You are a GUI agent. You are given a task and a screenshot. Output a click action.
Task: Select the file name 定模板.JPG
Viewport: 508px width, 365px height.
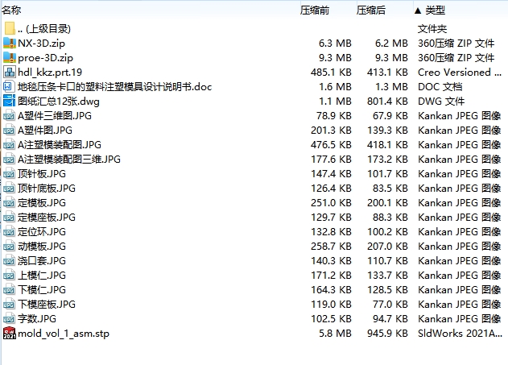click(42, 203)
